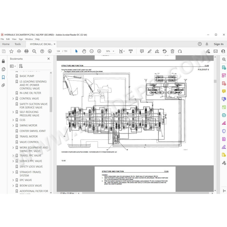Click the bookmarks panel scrollbar thumb
Image resolution: width=227 pixels, height=227 pixels.
(x=51, y=104)
